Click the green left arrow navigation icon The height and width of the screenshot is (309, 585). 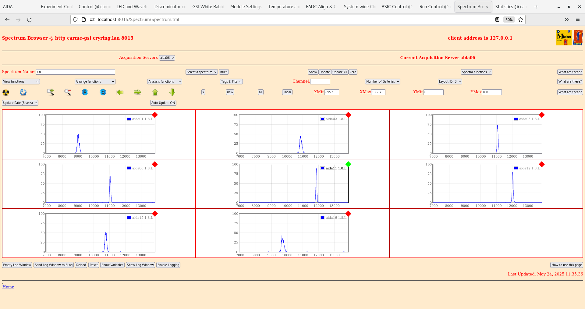click(x=120, y=92)
